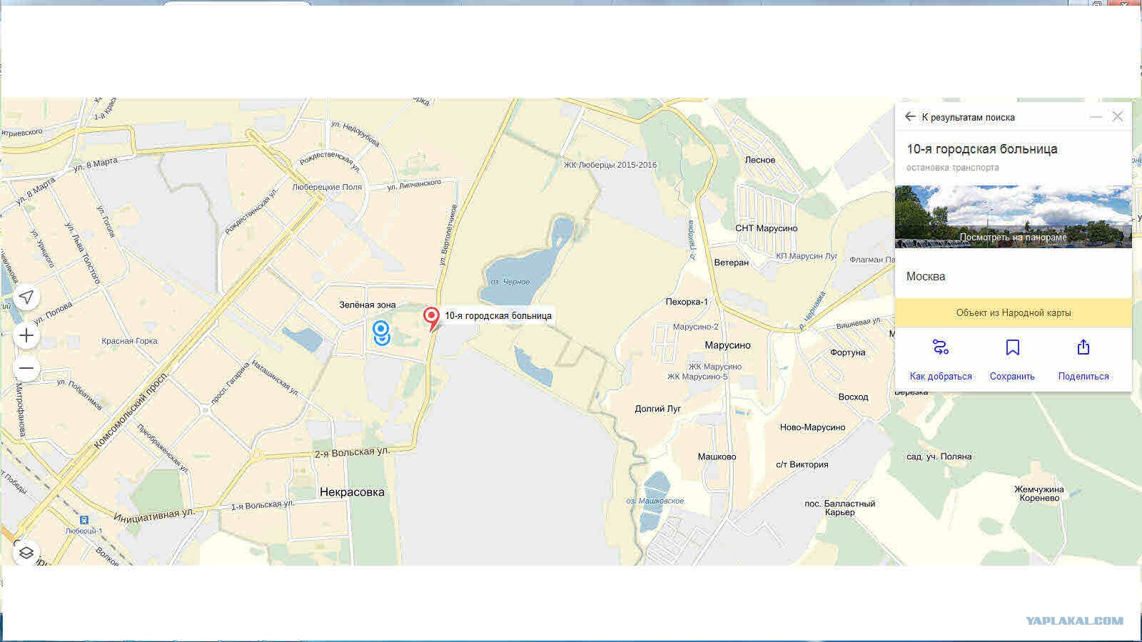
Task: Go back to search results arrow
Action: pyautogui.click(x=909, y=116)
